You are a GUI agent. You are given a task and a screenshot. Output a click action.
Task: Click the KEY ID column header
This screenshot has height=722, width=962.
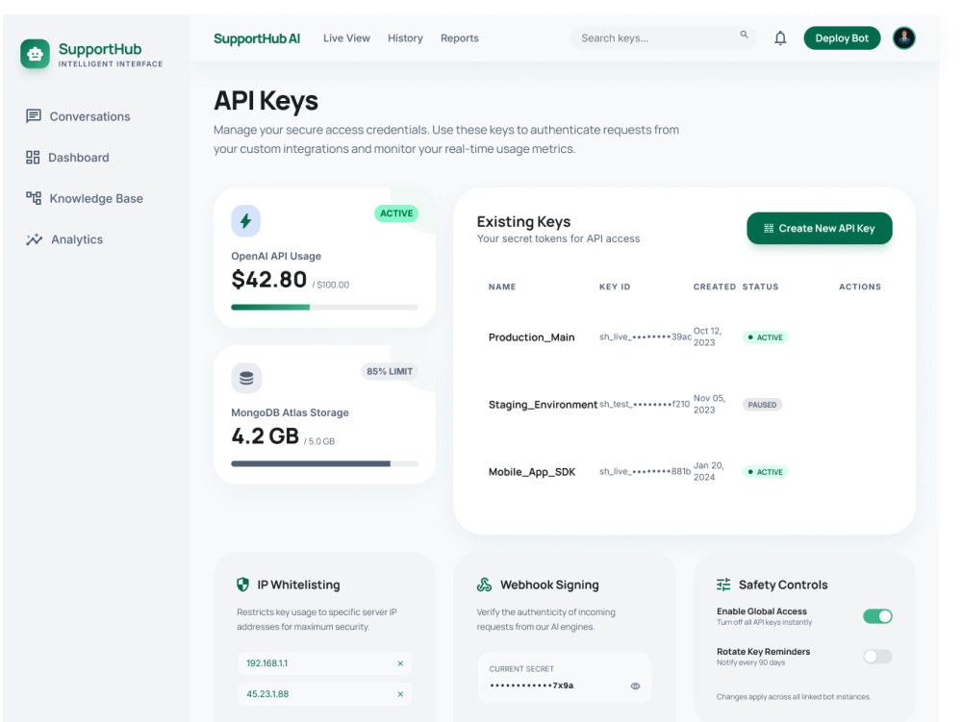[x=615, y=286]
